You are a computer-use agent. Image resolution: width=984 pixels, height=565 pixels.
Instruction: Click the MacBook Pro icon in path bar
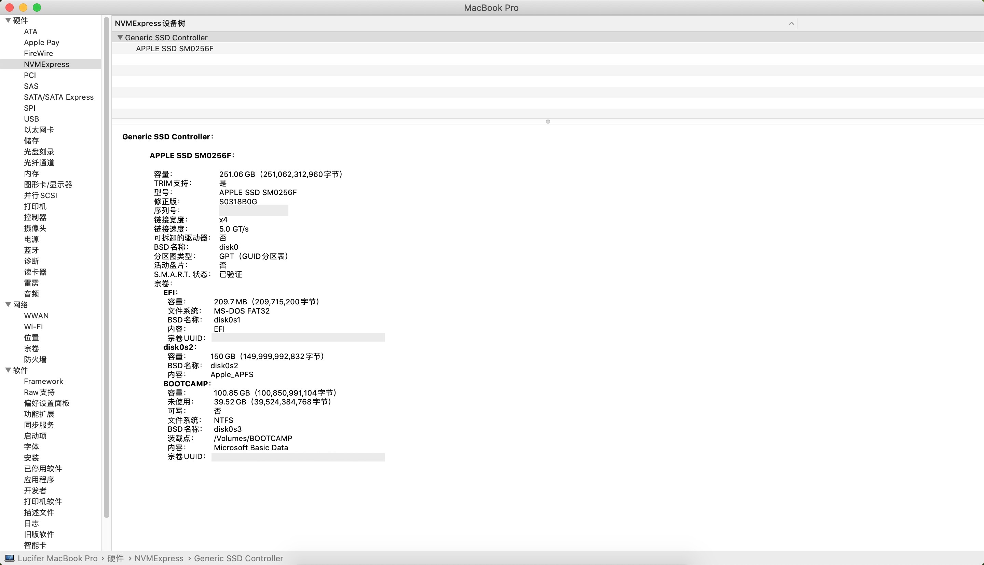tap(9, 558)
